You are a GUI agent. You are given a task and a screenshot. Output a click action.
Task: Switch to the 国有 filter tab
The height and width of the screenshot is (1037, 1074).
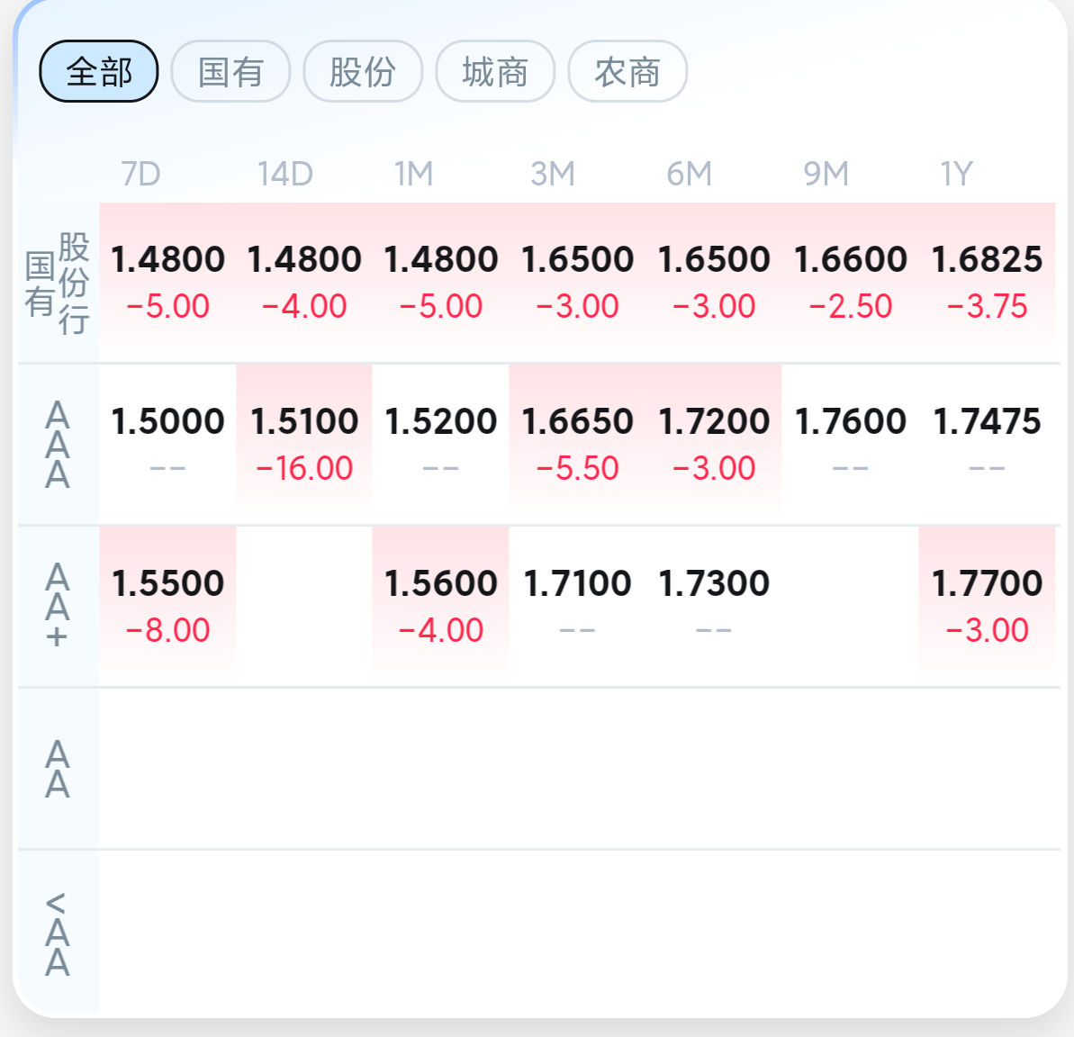point(230,71)
